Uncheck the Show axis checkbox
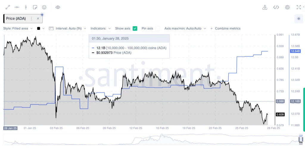The height and width of the screenshot is (148, 305). point(135,28)
